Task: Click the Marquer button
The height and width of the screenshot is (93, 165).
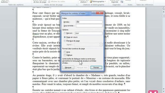Action: [x=68, y=67]
